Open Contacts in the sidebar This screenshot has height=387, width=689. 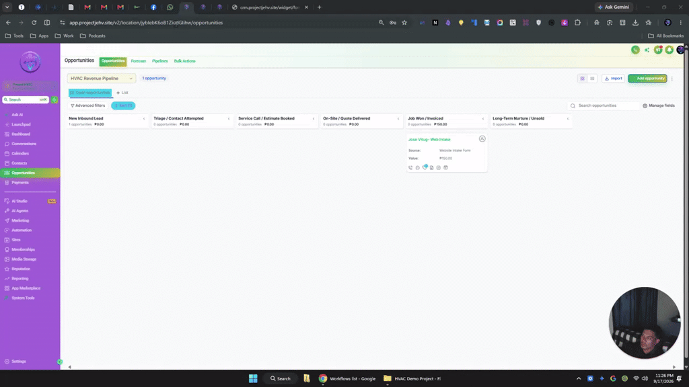pos(19,163)
